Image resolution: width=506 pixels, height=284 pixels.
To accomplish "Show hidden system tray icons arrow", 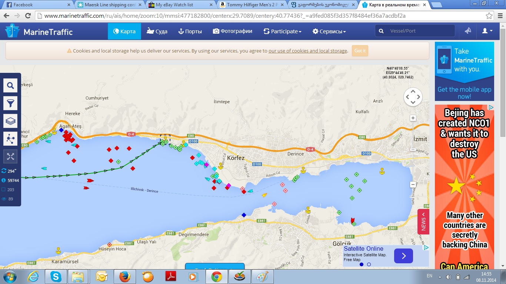I will (x=440, y=277).
